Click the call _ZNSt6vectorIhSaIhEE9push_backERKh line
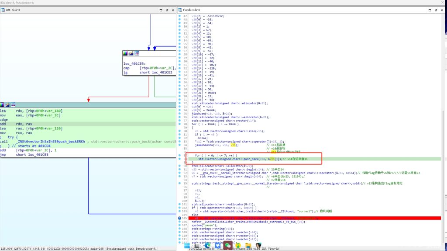 coord(88,141)
